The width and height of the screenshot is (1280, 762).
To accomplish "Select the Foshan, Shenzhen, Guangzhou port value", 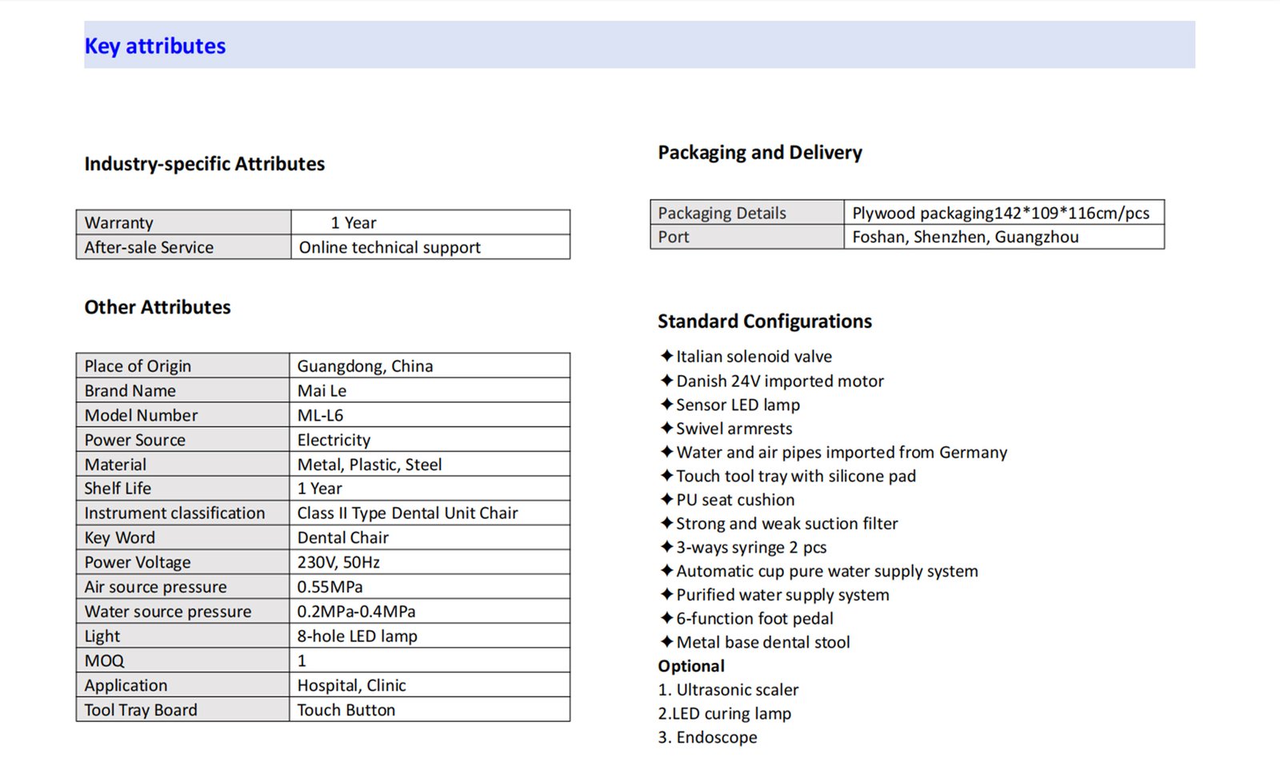I will 965,237.
